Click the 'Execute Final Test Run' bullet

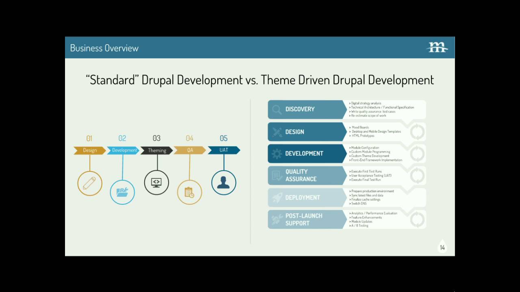366,180
